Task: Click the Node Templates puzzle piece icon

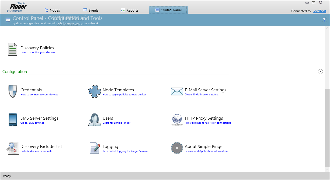Action: 95,92
